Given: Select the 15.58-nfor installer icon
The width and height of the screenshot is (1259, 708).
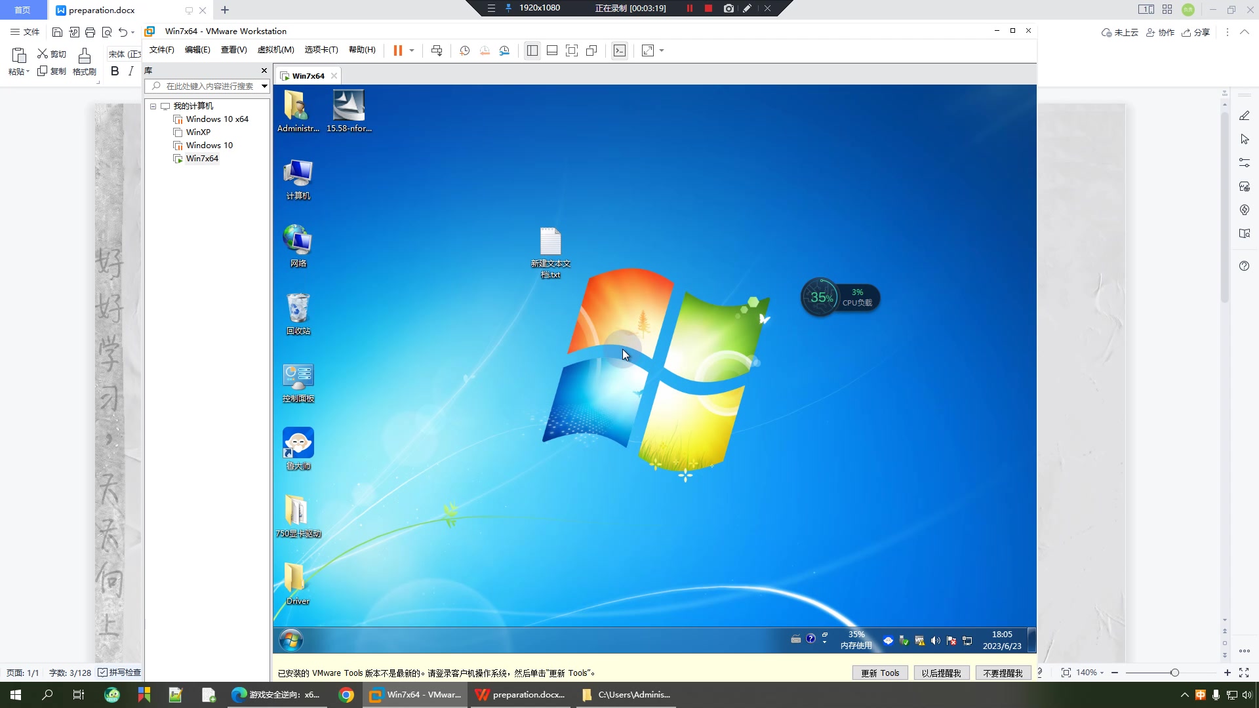Looking at the screenshot, I should pyautogui.click(x=349, y=111).
